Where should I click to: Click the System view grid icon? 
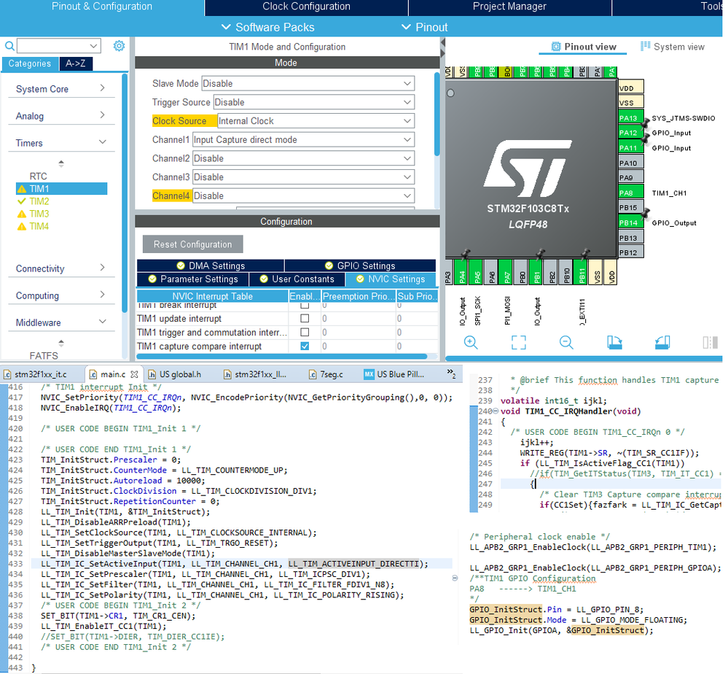[646, 46]
